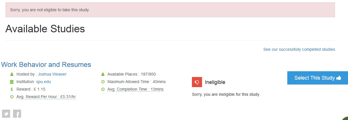Open the Work Behavior and Resumes study title
The height and width of the screenshot is (120, 348).
[x=46, y=65]
